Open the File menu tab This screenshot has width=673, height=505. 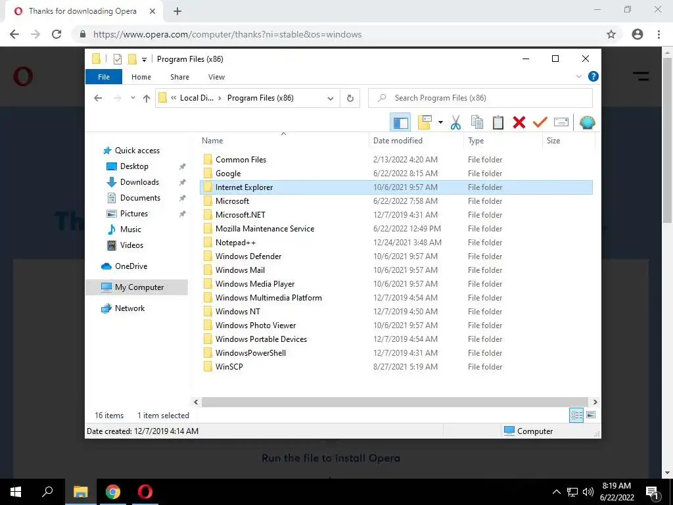click(104, 77)
